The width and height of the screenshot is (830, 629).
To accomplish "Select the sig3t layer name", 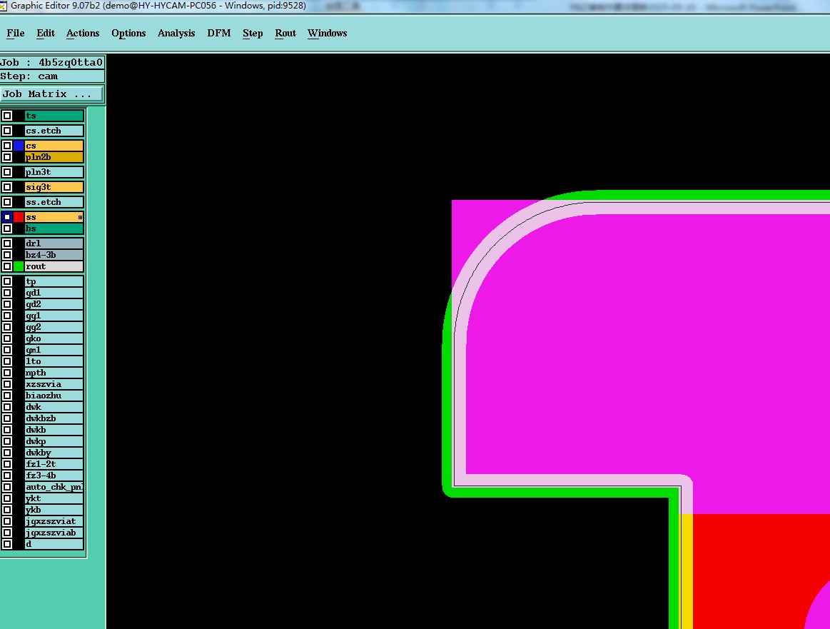I will (54, 186).
